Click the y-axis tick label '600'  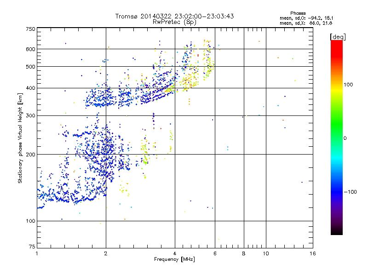pos(31,49)
